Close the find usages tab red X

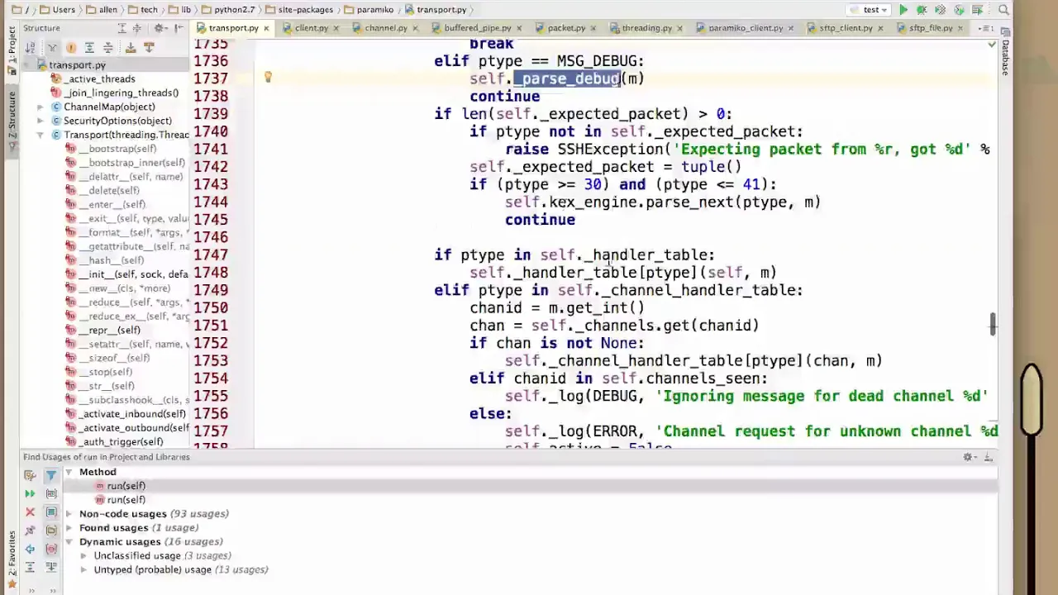point(30,512)
